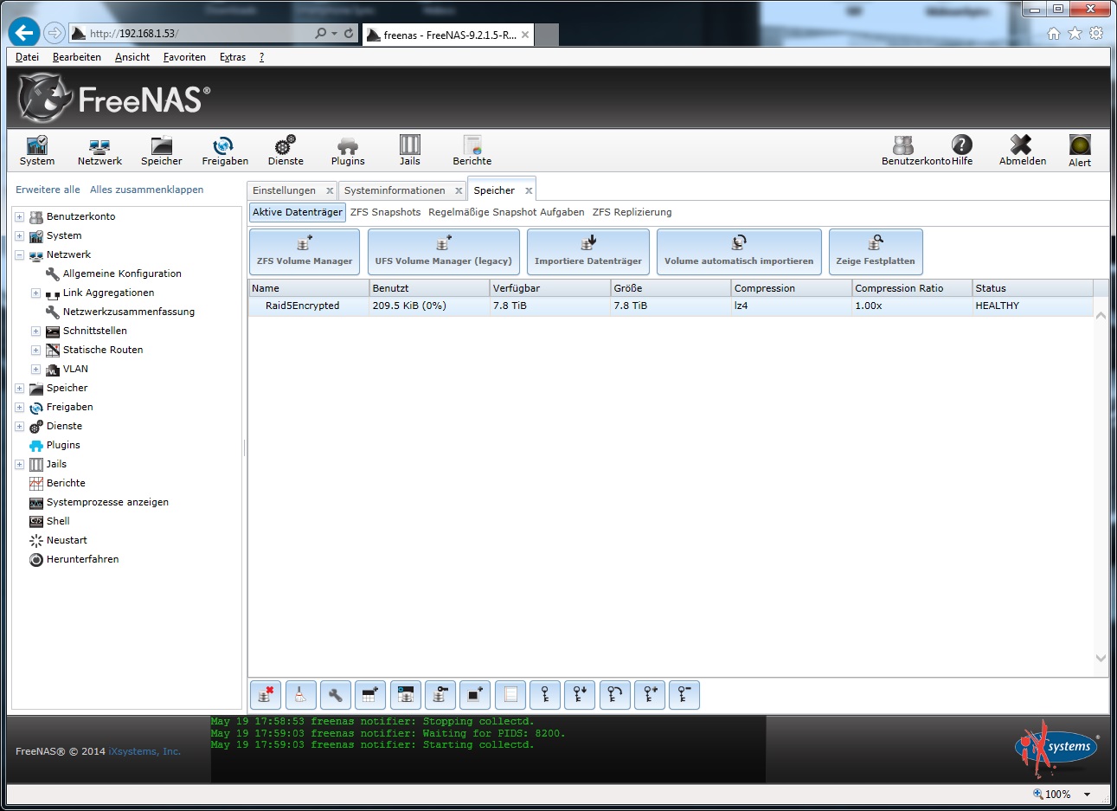Click Volume automatisch importieren button
1117x811 pixels.
739,251
